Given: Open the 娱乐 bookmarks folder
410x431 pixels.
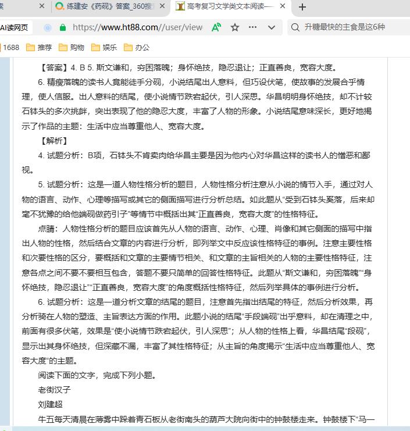Looking at the screenshot, I should 104,48.
